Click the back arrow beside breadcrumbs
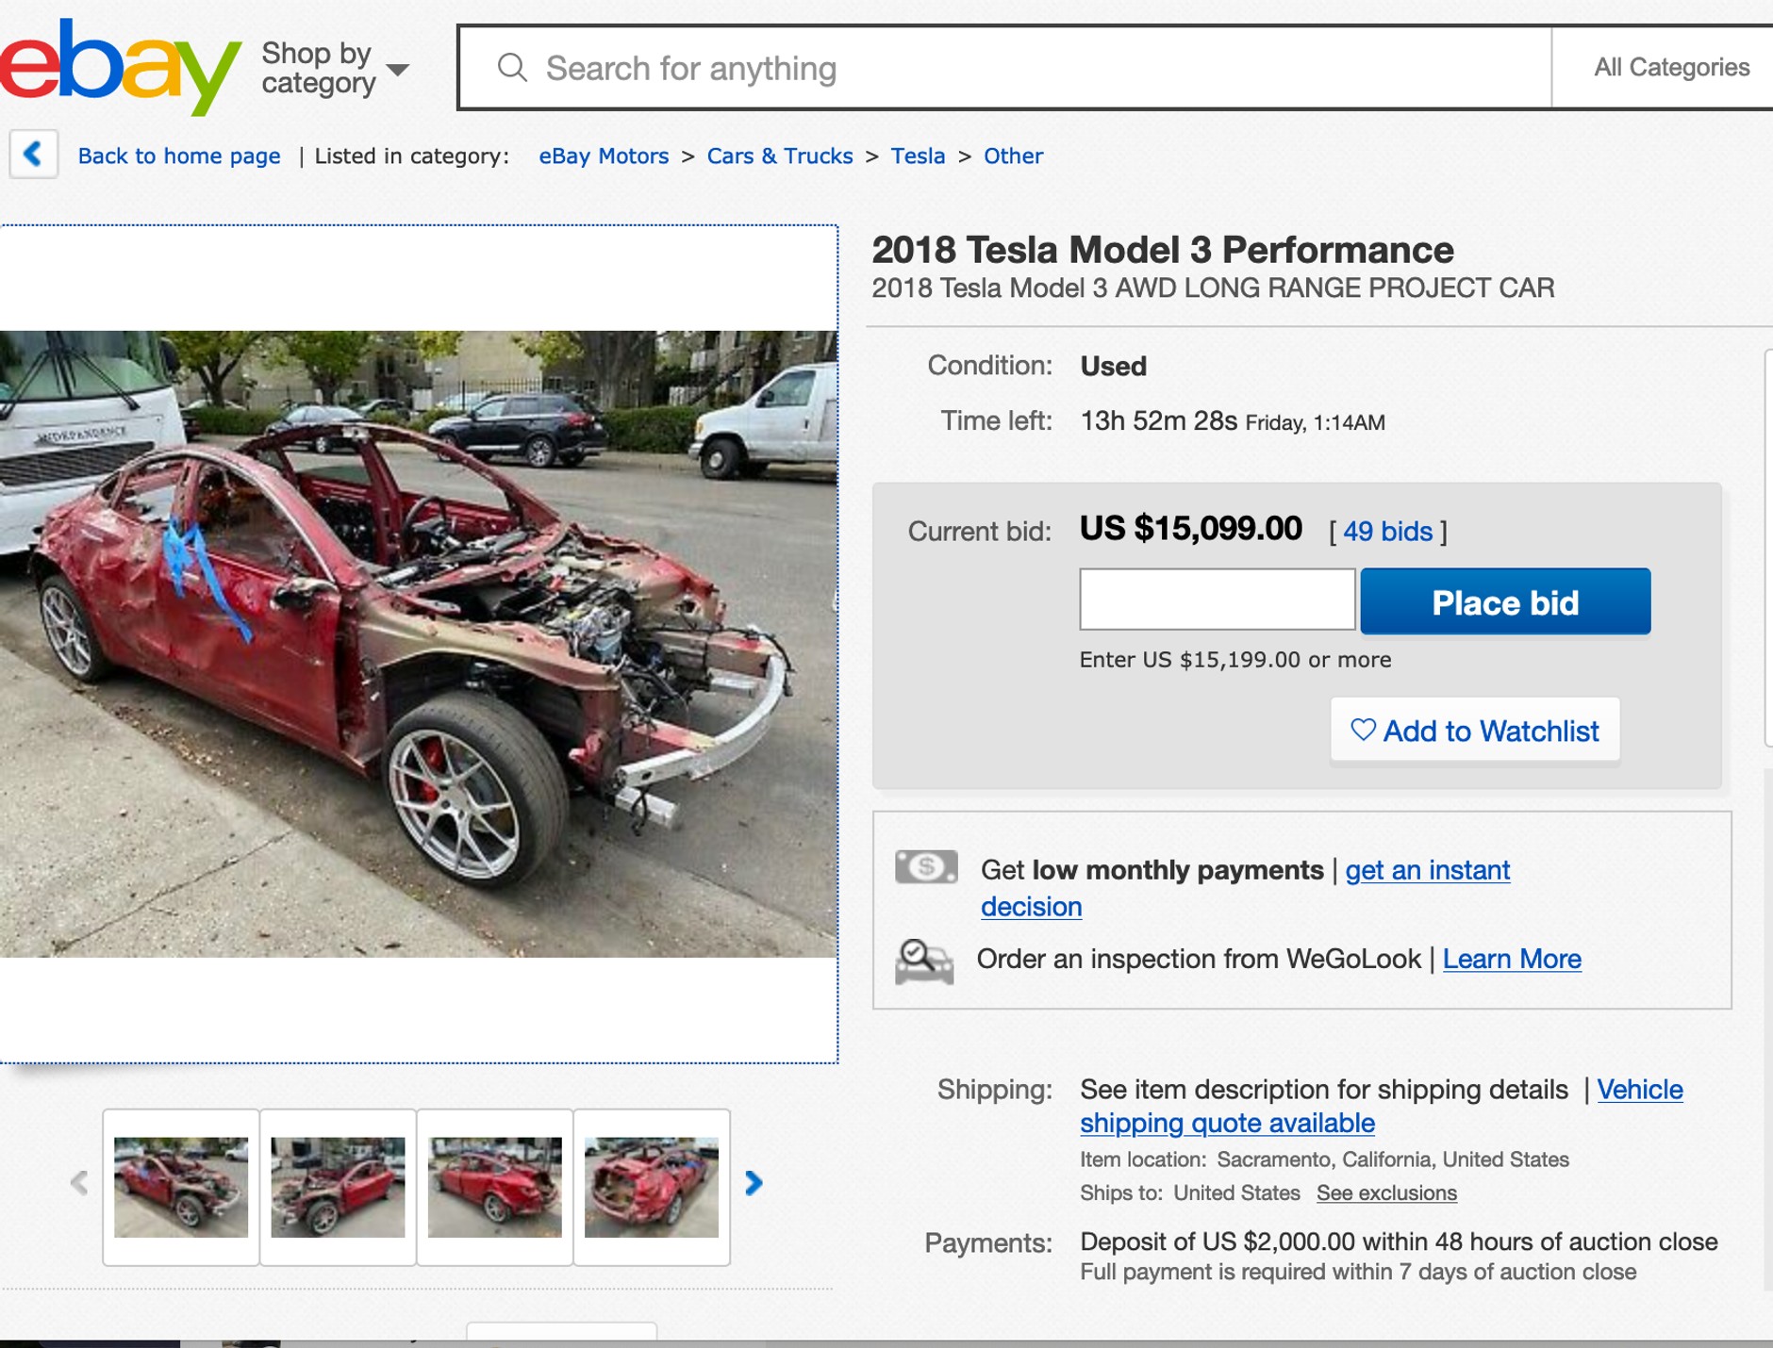Image resolution: width=1773 pixels, height=1348 pixels. coord(33,155)
